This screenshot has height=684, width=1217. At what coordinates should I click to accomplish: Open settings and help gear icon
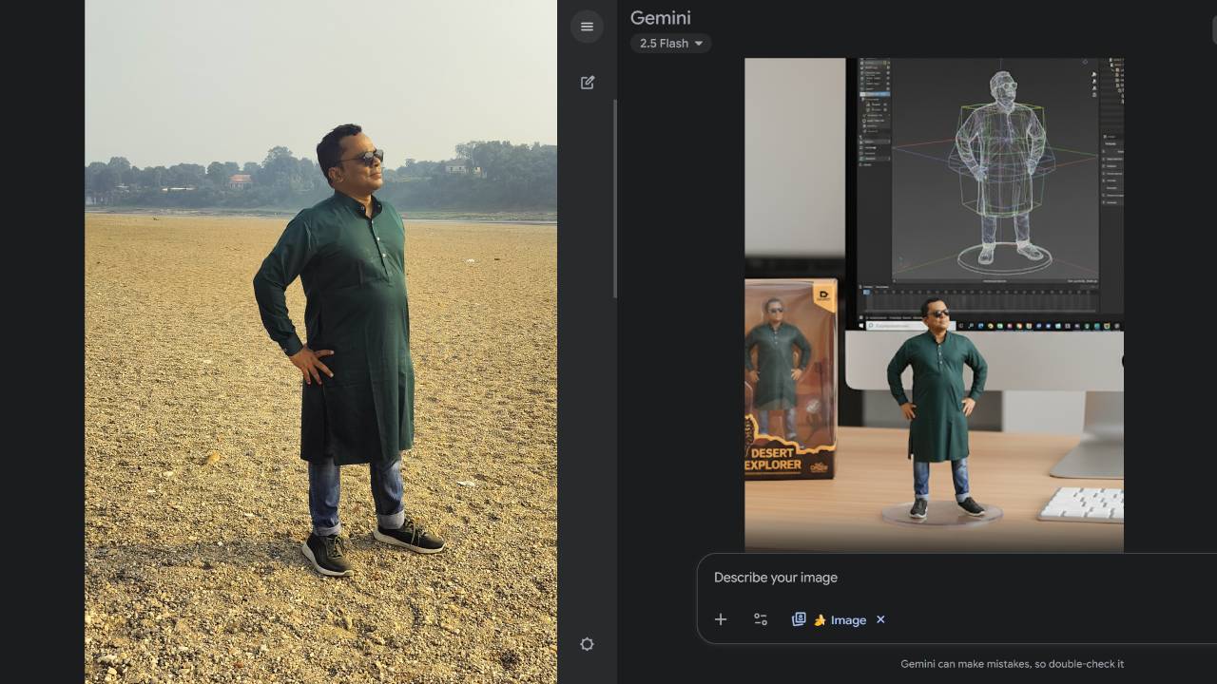coord(587,644)
